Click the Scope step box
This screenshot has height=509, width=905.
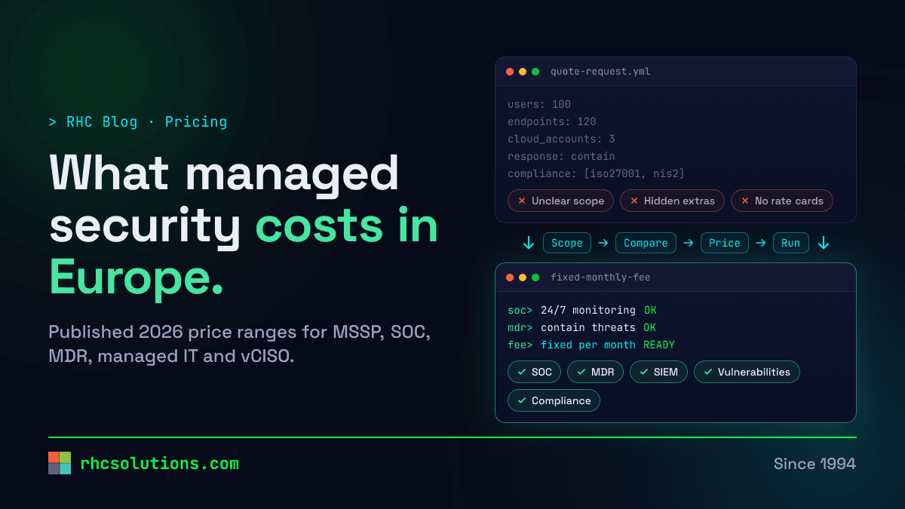(567, 243)
